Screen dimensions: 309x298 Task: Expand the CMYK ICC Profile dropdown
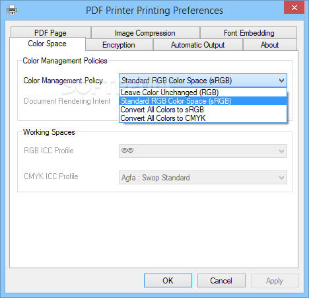tap(203, 177)
